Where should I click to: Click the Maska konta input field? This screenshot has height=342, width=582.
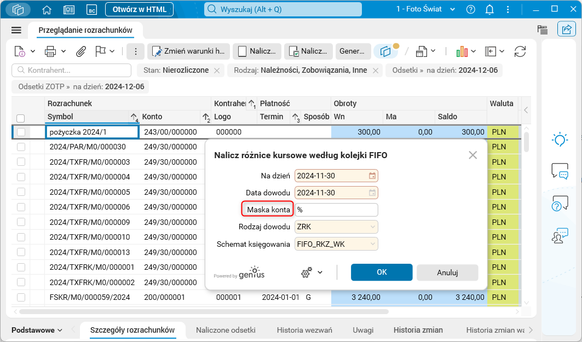pos(336,210)
